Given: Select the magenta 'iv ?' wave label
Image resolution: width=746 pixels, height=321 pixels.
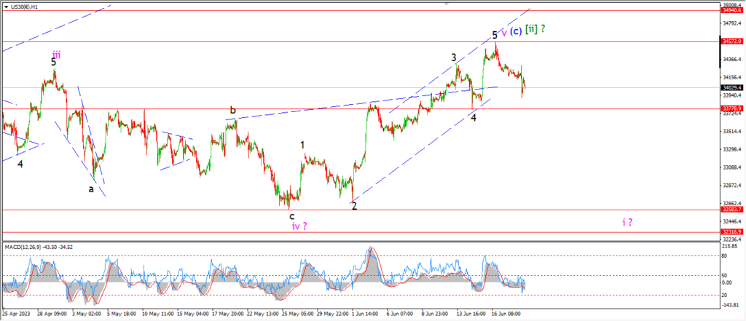Looking at the screenshot, I should [299, 226].
